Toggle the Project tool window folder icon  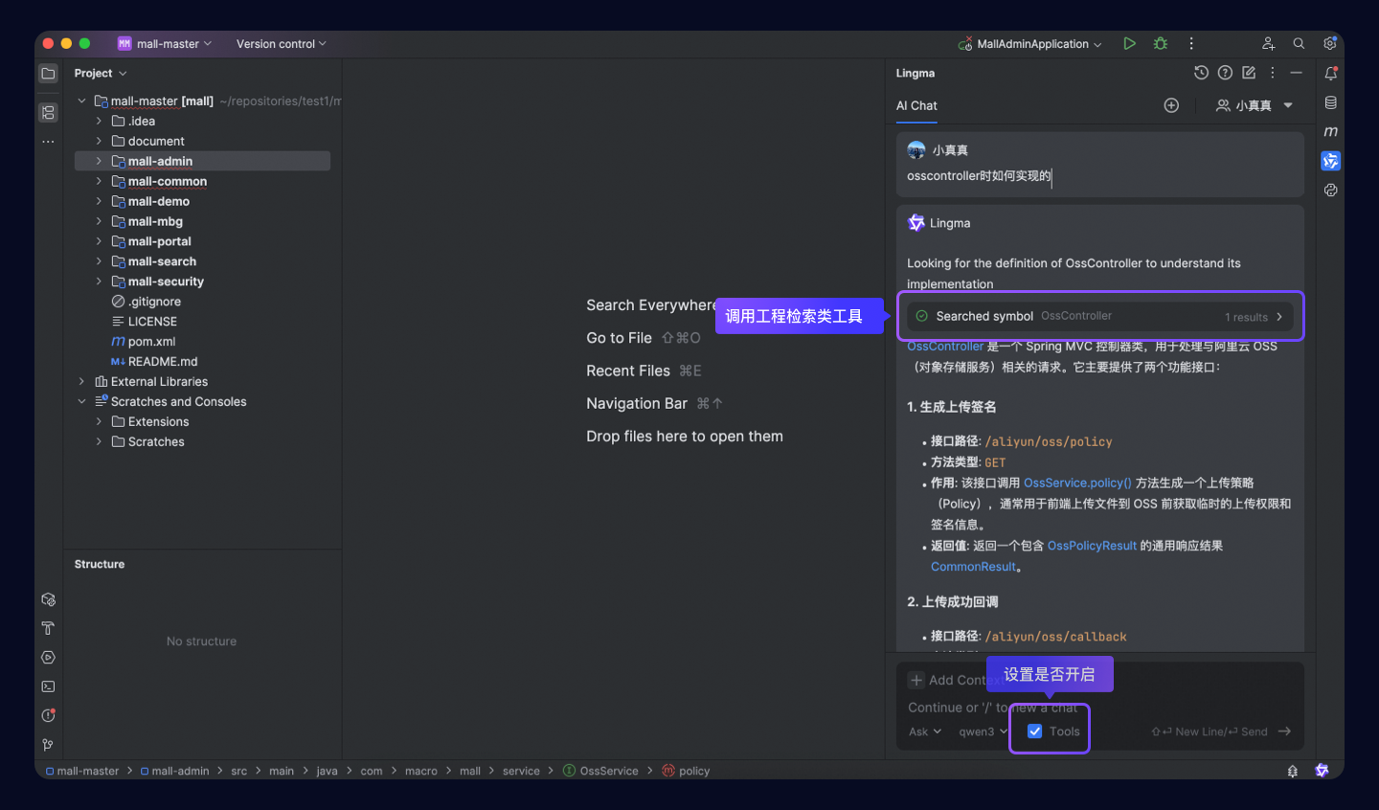click(48, 73)
